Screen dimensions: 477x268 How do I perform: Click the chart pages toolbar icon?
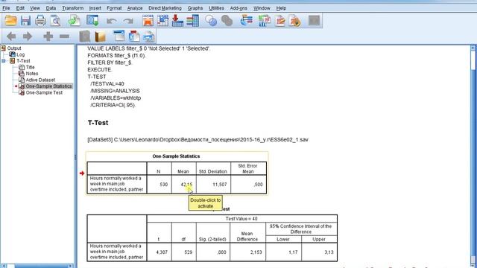coord(265,21)
